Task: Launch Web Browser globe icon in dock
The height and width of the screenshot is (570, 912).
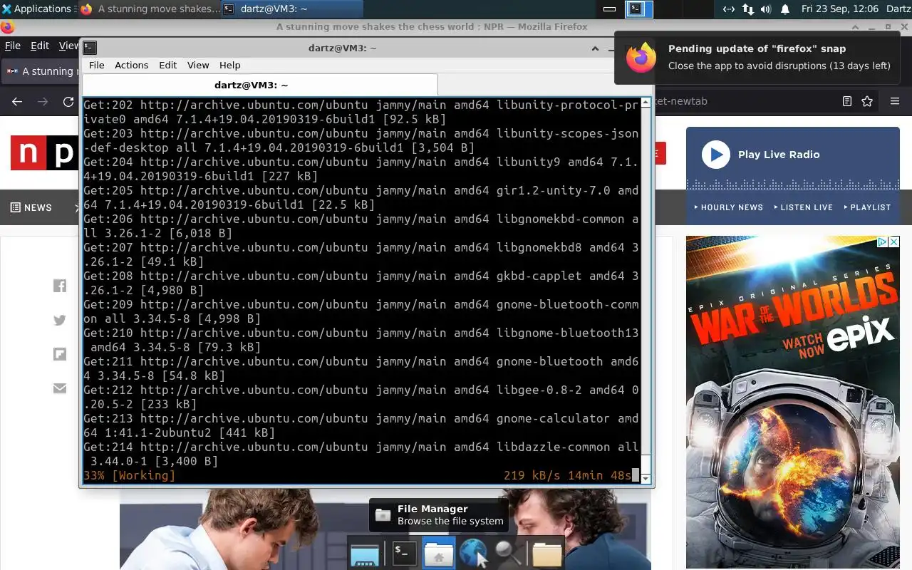Action: point(472,554)
